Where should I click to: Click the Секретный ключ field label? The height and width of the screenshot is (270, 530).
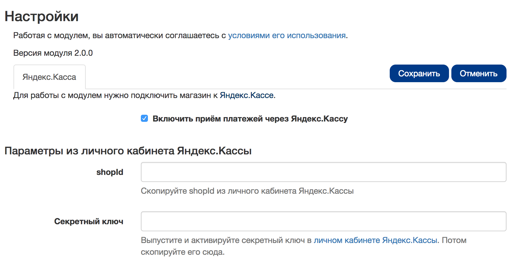[x=89, y=222]
